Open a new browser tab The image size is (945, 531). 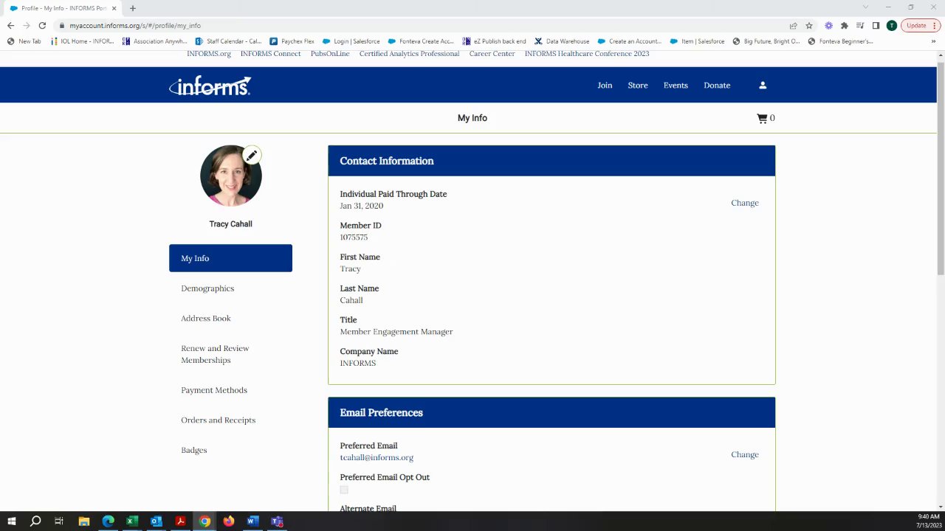[x=133, y=8]
